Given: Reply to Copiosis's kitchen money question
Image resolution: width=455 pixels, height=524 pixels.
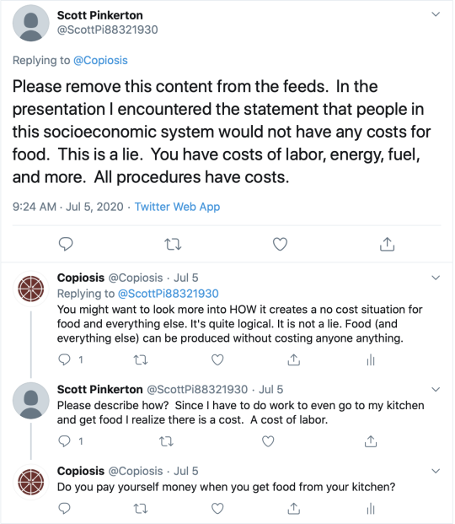Looking at the screenshot, I should 64,508.
